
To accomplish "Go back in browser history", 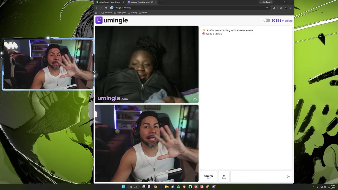I will coord(97,8).
